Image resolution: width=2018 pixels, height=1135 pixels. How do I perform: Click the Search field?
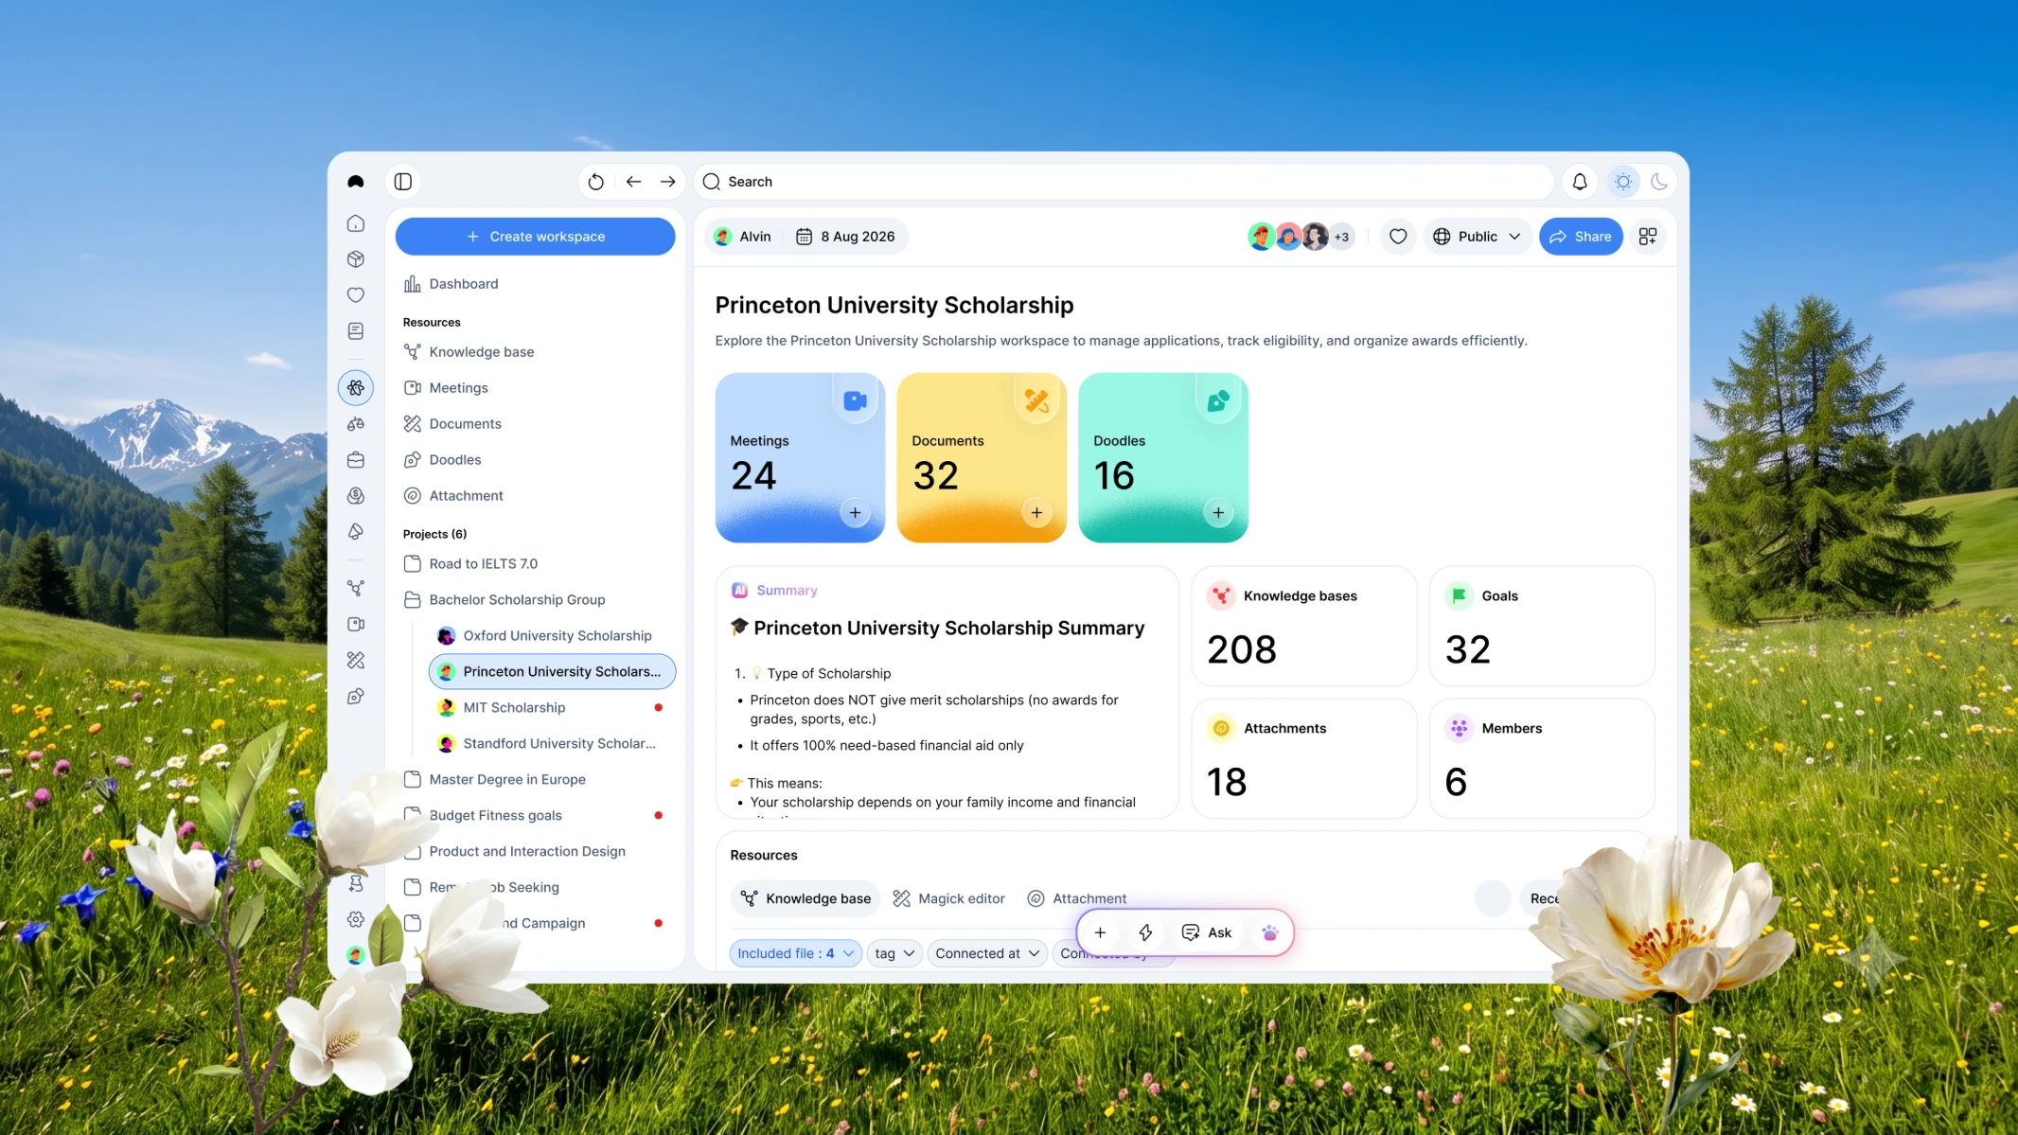pyautogui.click(x=1124, y=182)
